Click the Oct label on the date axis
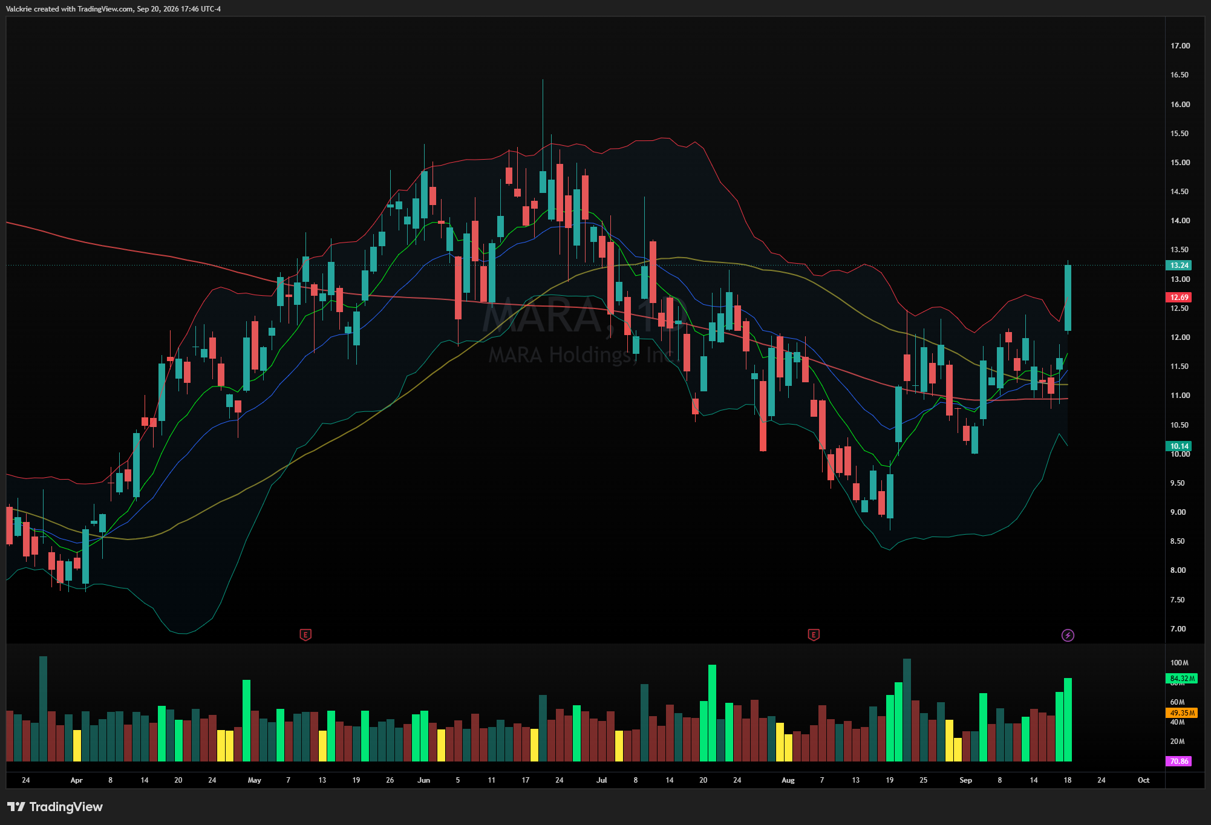 click(x=1143, y=780)
